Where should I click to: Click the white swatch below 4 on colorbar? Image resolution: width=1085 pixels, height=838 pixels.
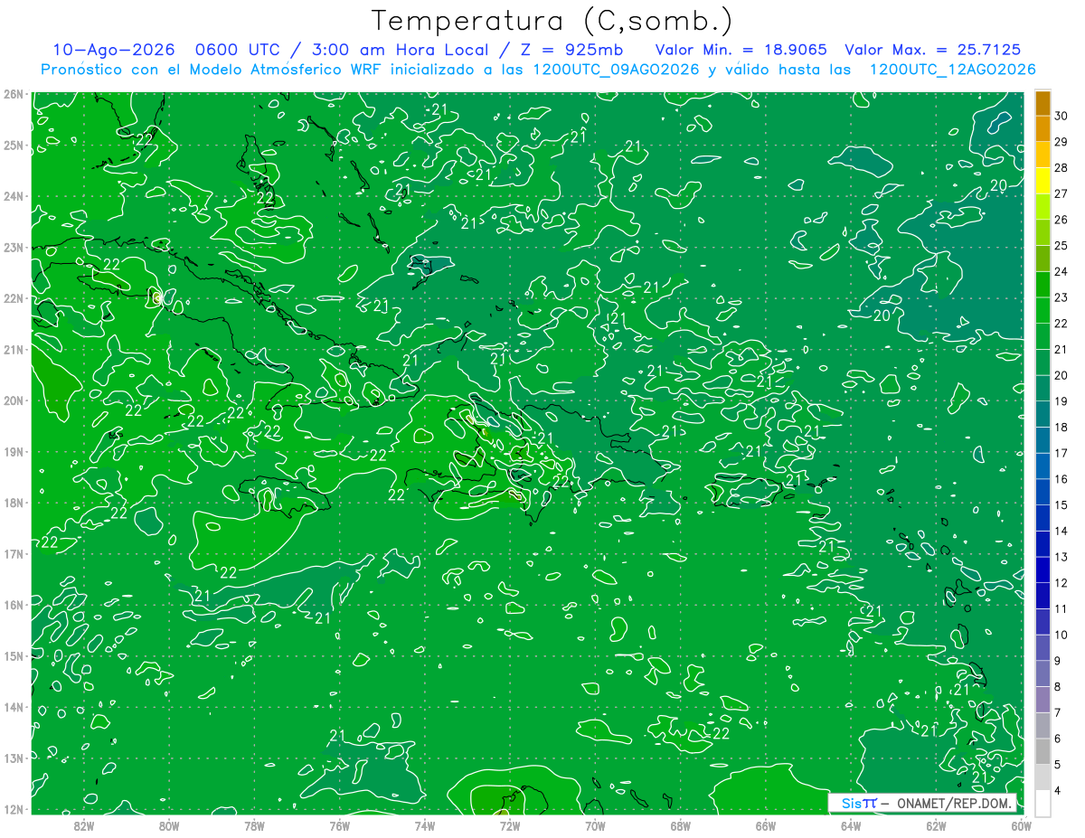(x=1043, y=803)
